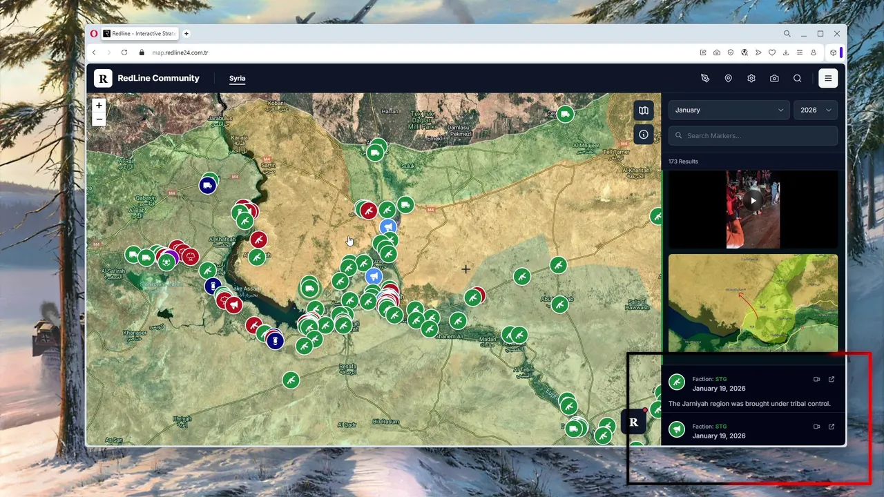Screen dimensions: 884x497
Task: Select large green truck marker east of Lake Assad
Action: click(309, 288)
